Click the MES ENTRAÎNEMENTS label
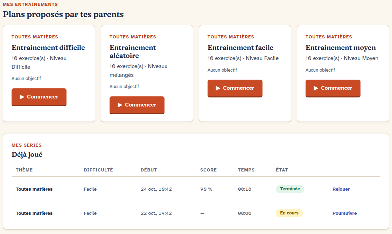The height and width of the screenshot is (234, 392). 30,5
